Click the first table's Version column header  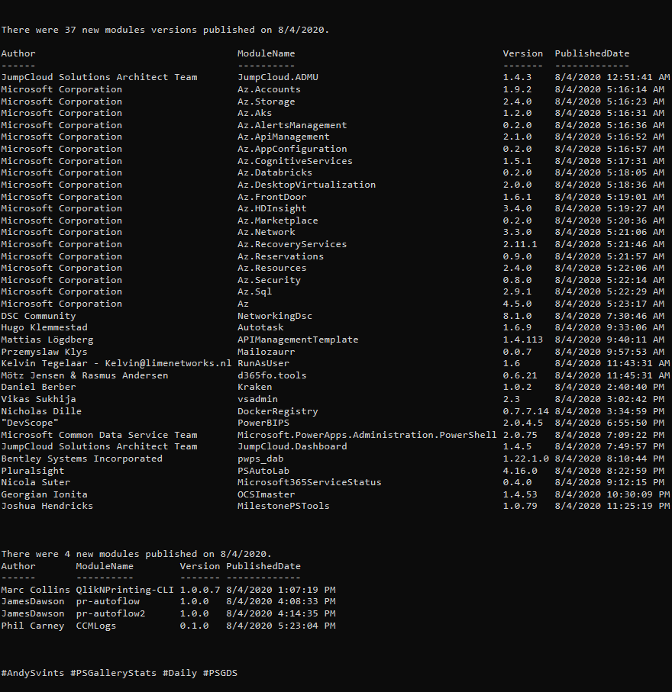point(522,53)
